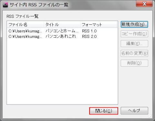Click the 編集(E)... button
Viewport: 155px width, 121px height.
pyautogui.click(x=134, y=44)
